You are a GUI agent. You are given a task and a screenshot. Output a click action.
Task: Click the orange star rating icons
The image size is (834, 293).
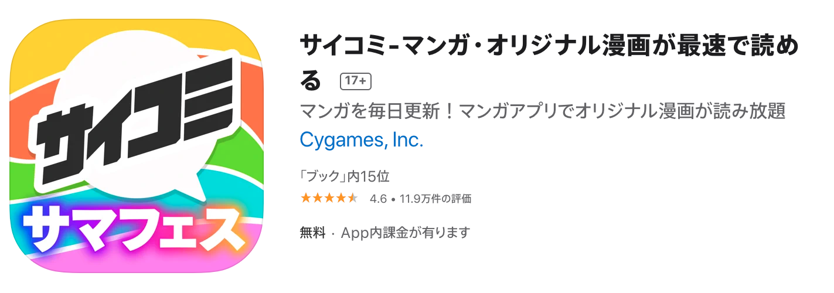coord(329,198)
